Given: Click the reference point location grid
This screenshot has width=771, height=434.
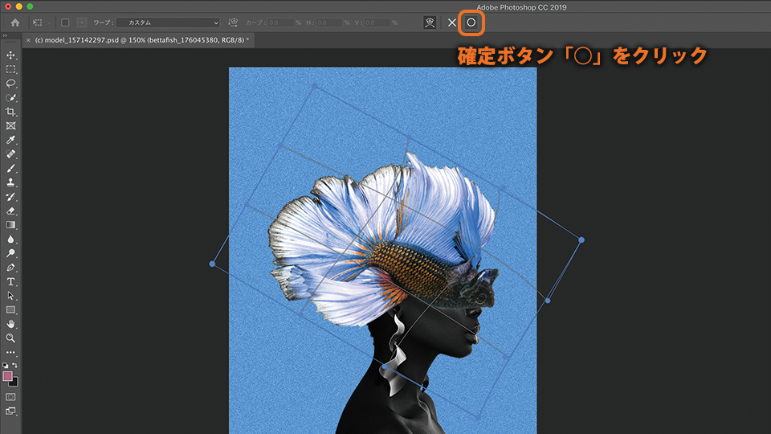Looking at the screenshot, I should click(x=82, y=23).
